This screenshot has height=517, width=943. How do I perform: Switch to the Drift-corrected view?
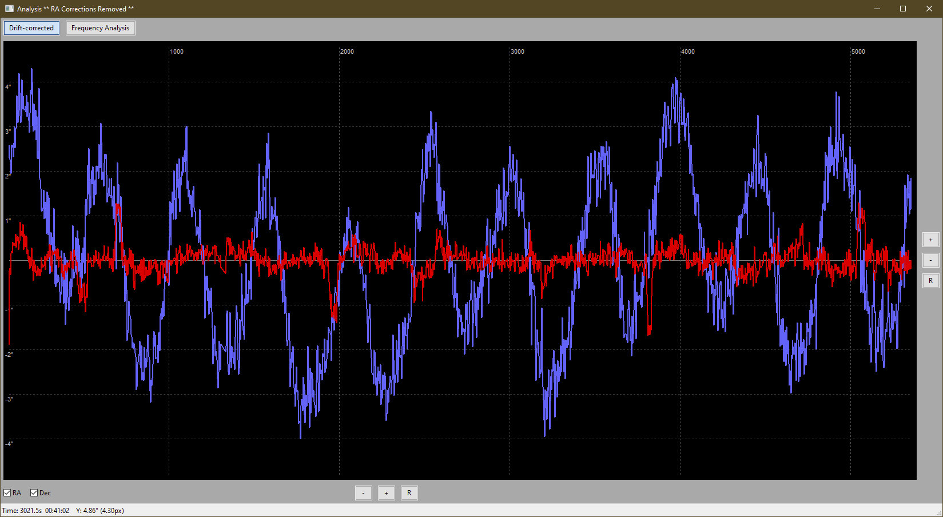pos(31,28)
